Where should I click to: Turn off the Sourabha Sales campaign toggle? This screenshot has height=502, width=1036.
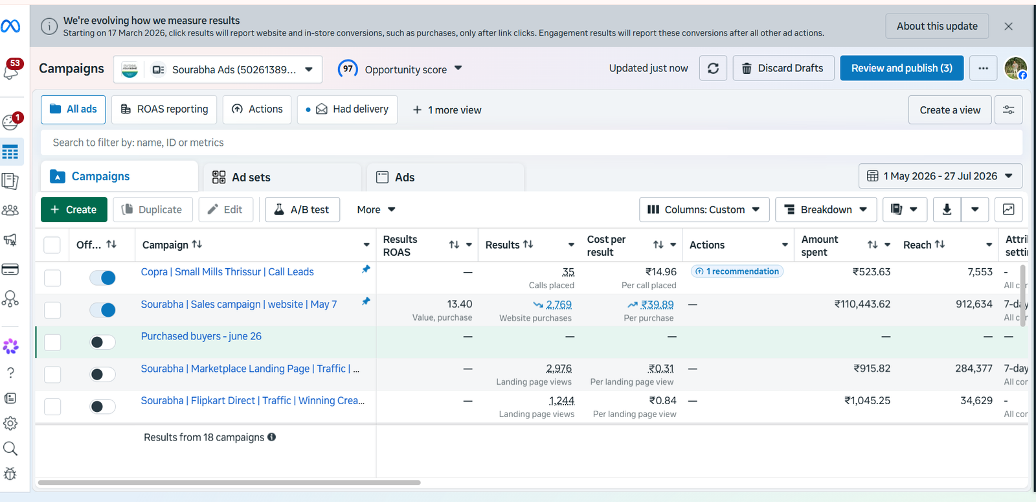click(102, 310)
